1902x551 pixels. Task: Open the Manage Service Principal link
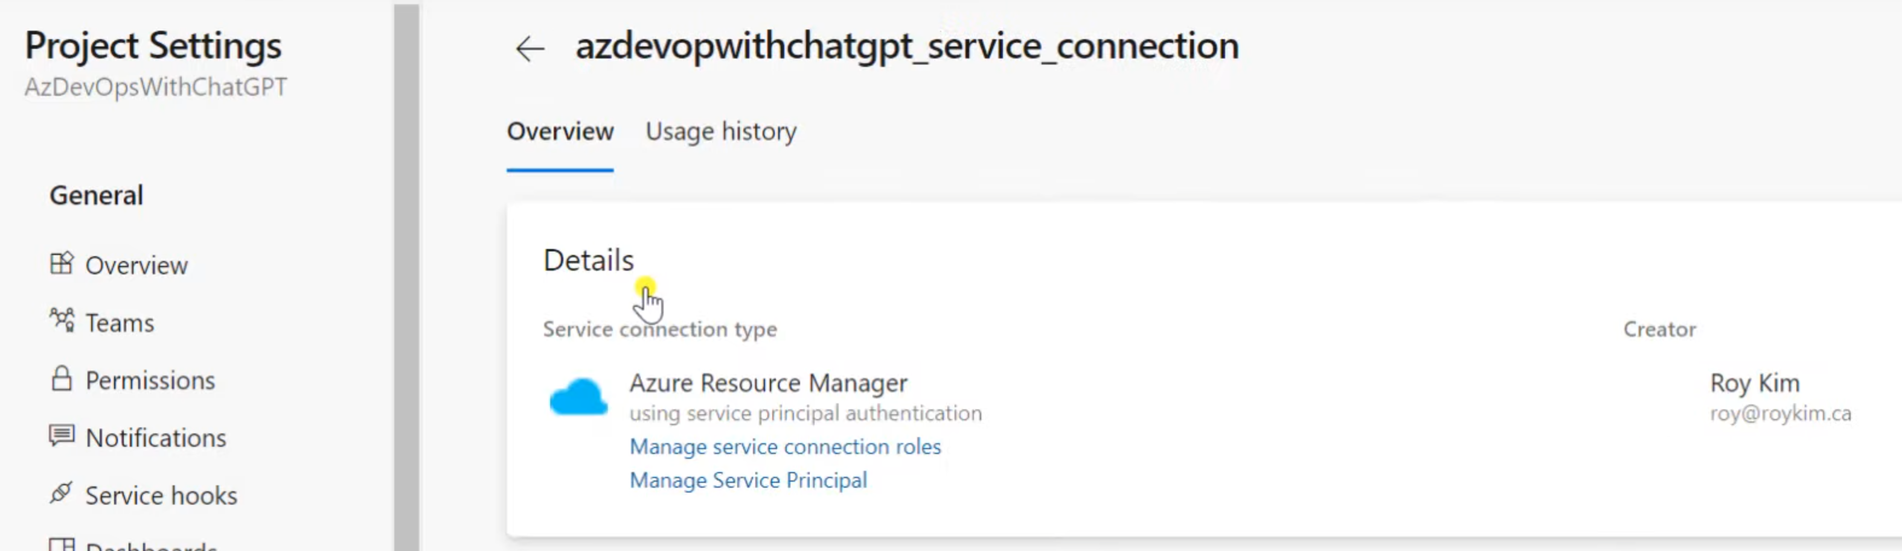748,480
